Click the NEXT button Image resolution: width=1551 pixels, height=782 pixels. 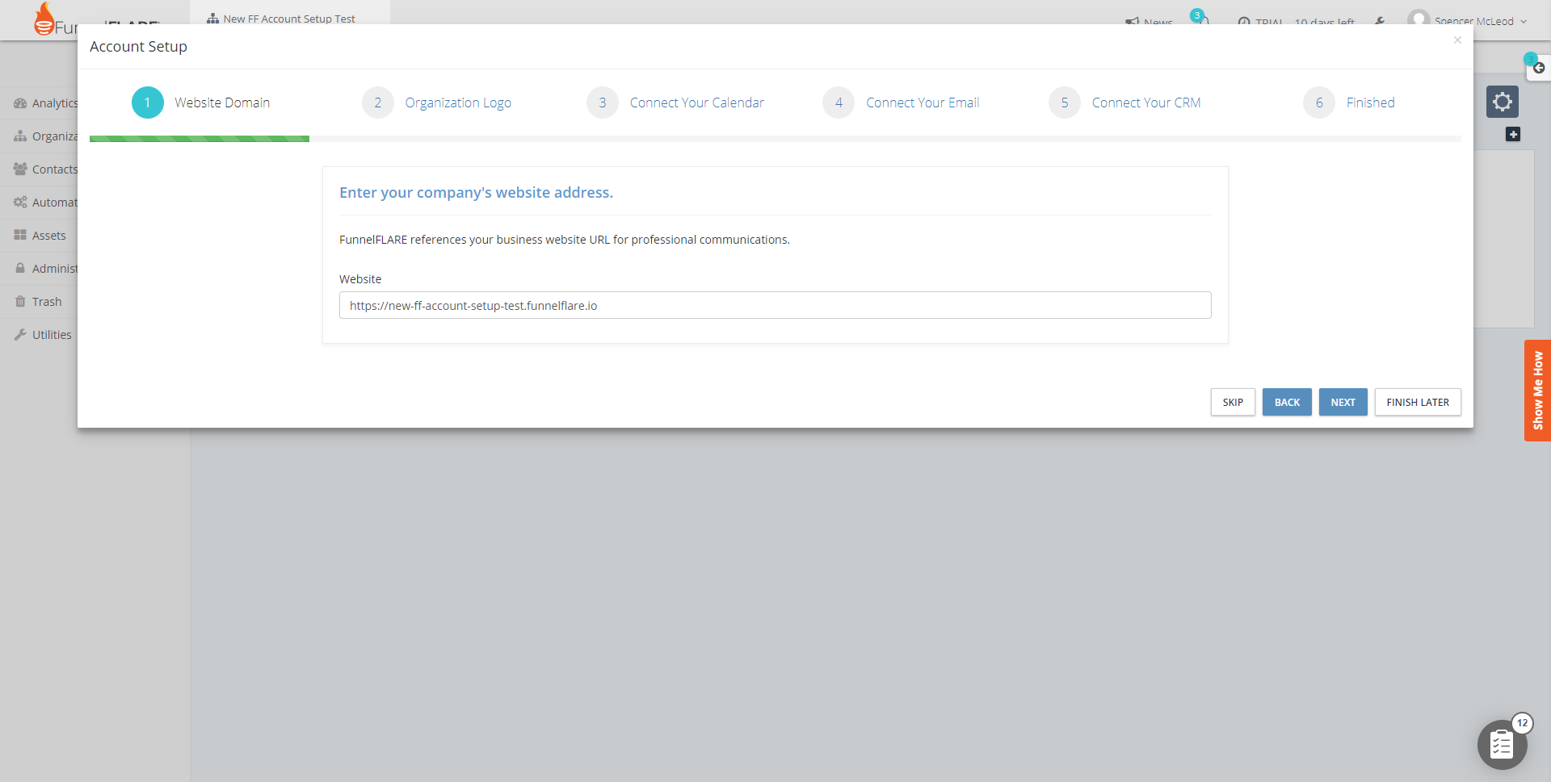click(x=1343, y=402)
